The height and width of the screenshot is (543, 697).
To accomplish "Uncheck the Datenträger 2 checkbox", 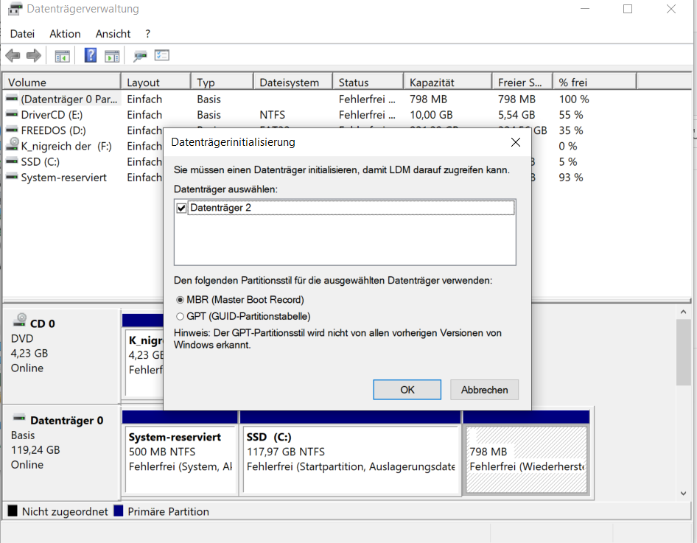I will pyautogui.click(x=181, y=208).
